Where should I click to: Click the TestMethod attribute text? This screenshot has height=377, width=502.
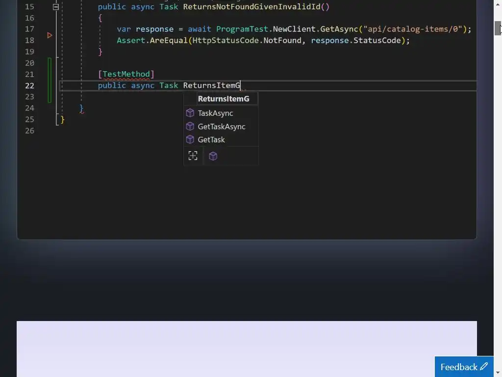pos(126,74)
